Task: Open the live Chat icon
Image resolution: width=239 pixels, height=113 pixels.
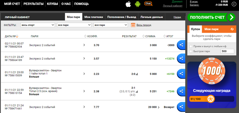Action: 148,4
